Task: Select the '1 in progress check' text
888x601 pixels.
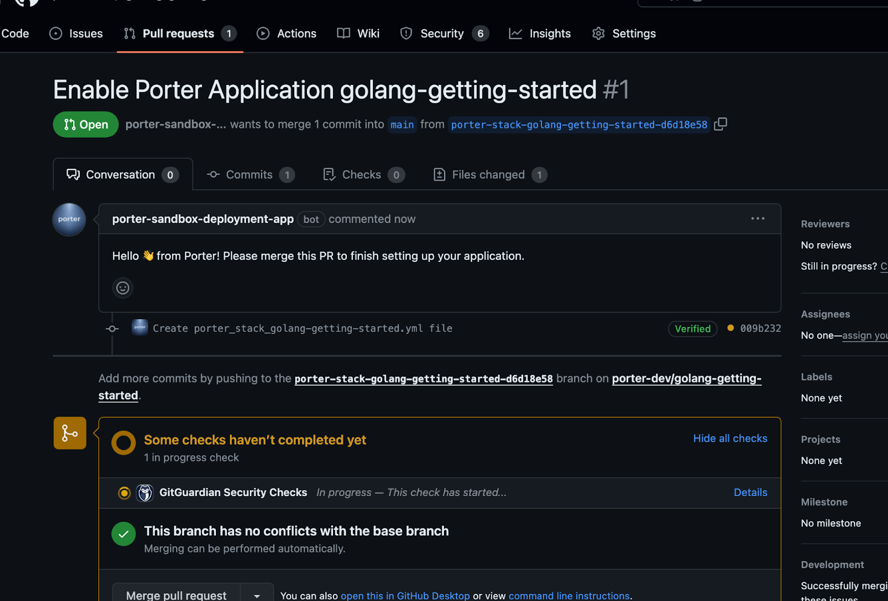Action: pos(191,458)
